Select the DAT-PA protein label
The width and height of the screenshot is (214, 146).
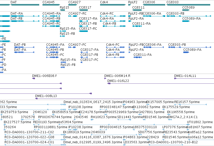point(20,50)
